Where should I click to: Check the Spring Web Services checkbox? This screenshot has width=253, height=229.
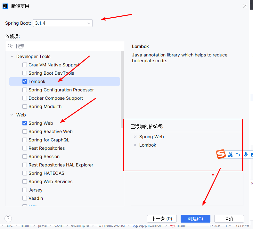pos(25,182)
